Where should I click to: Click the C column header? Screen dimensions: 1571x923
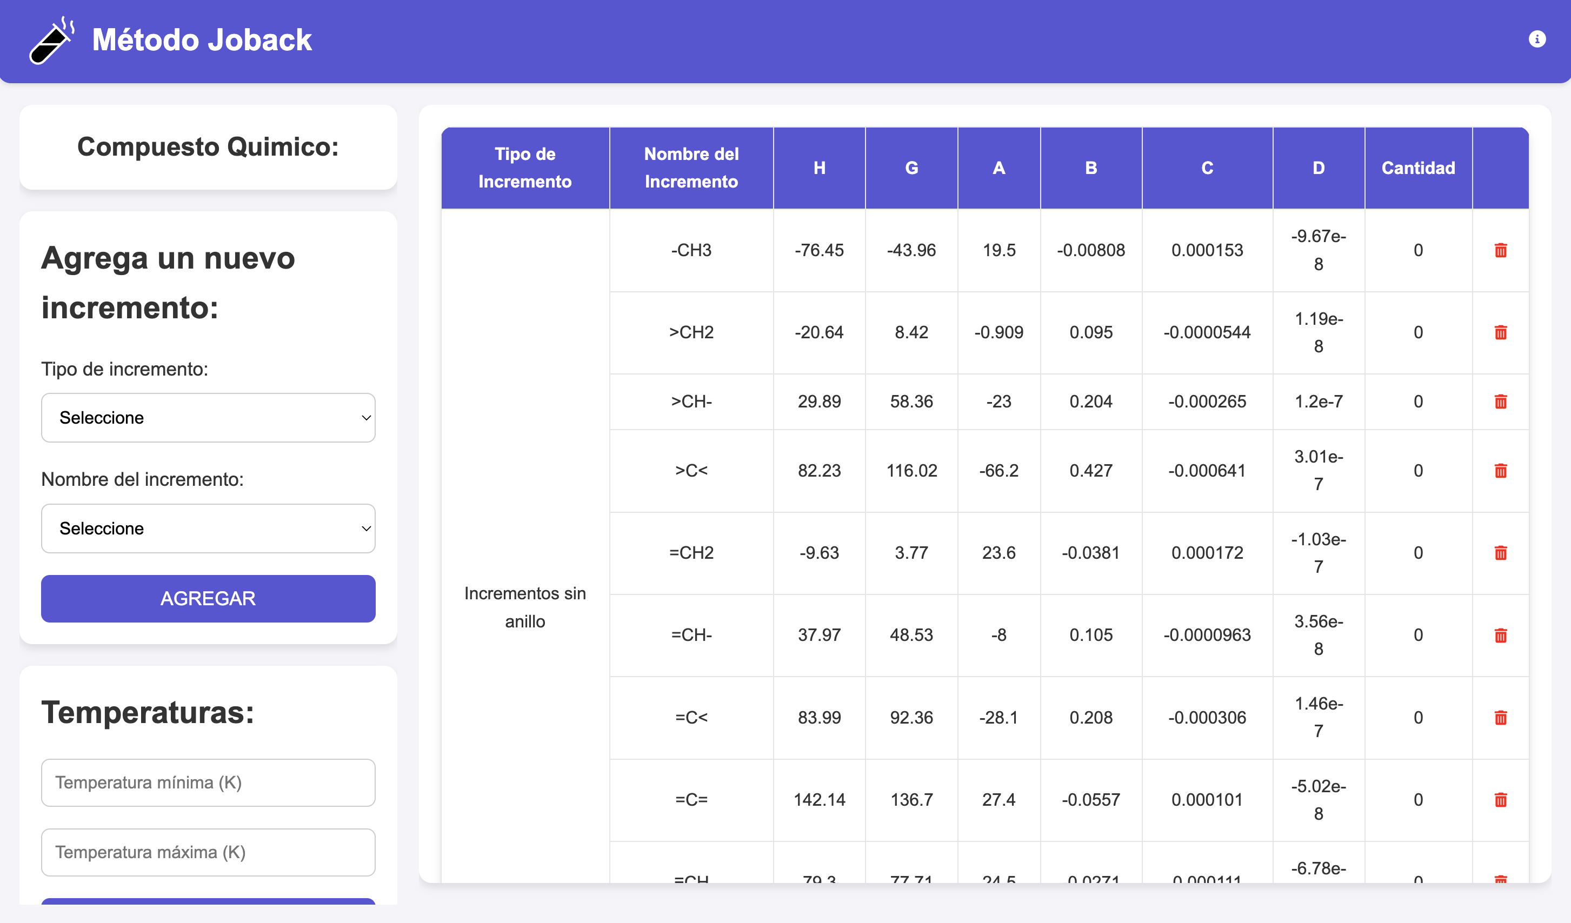tap(1207, 168)
